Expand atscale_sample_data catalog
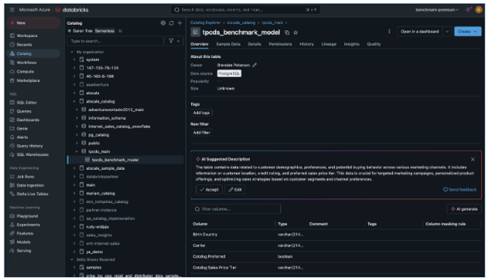The image size is (487, 280). pos(74,168)
